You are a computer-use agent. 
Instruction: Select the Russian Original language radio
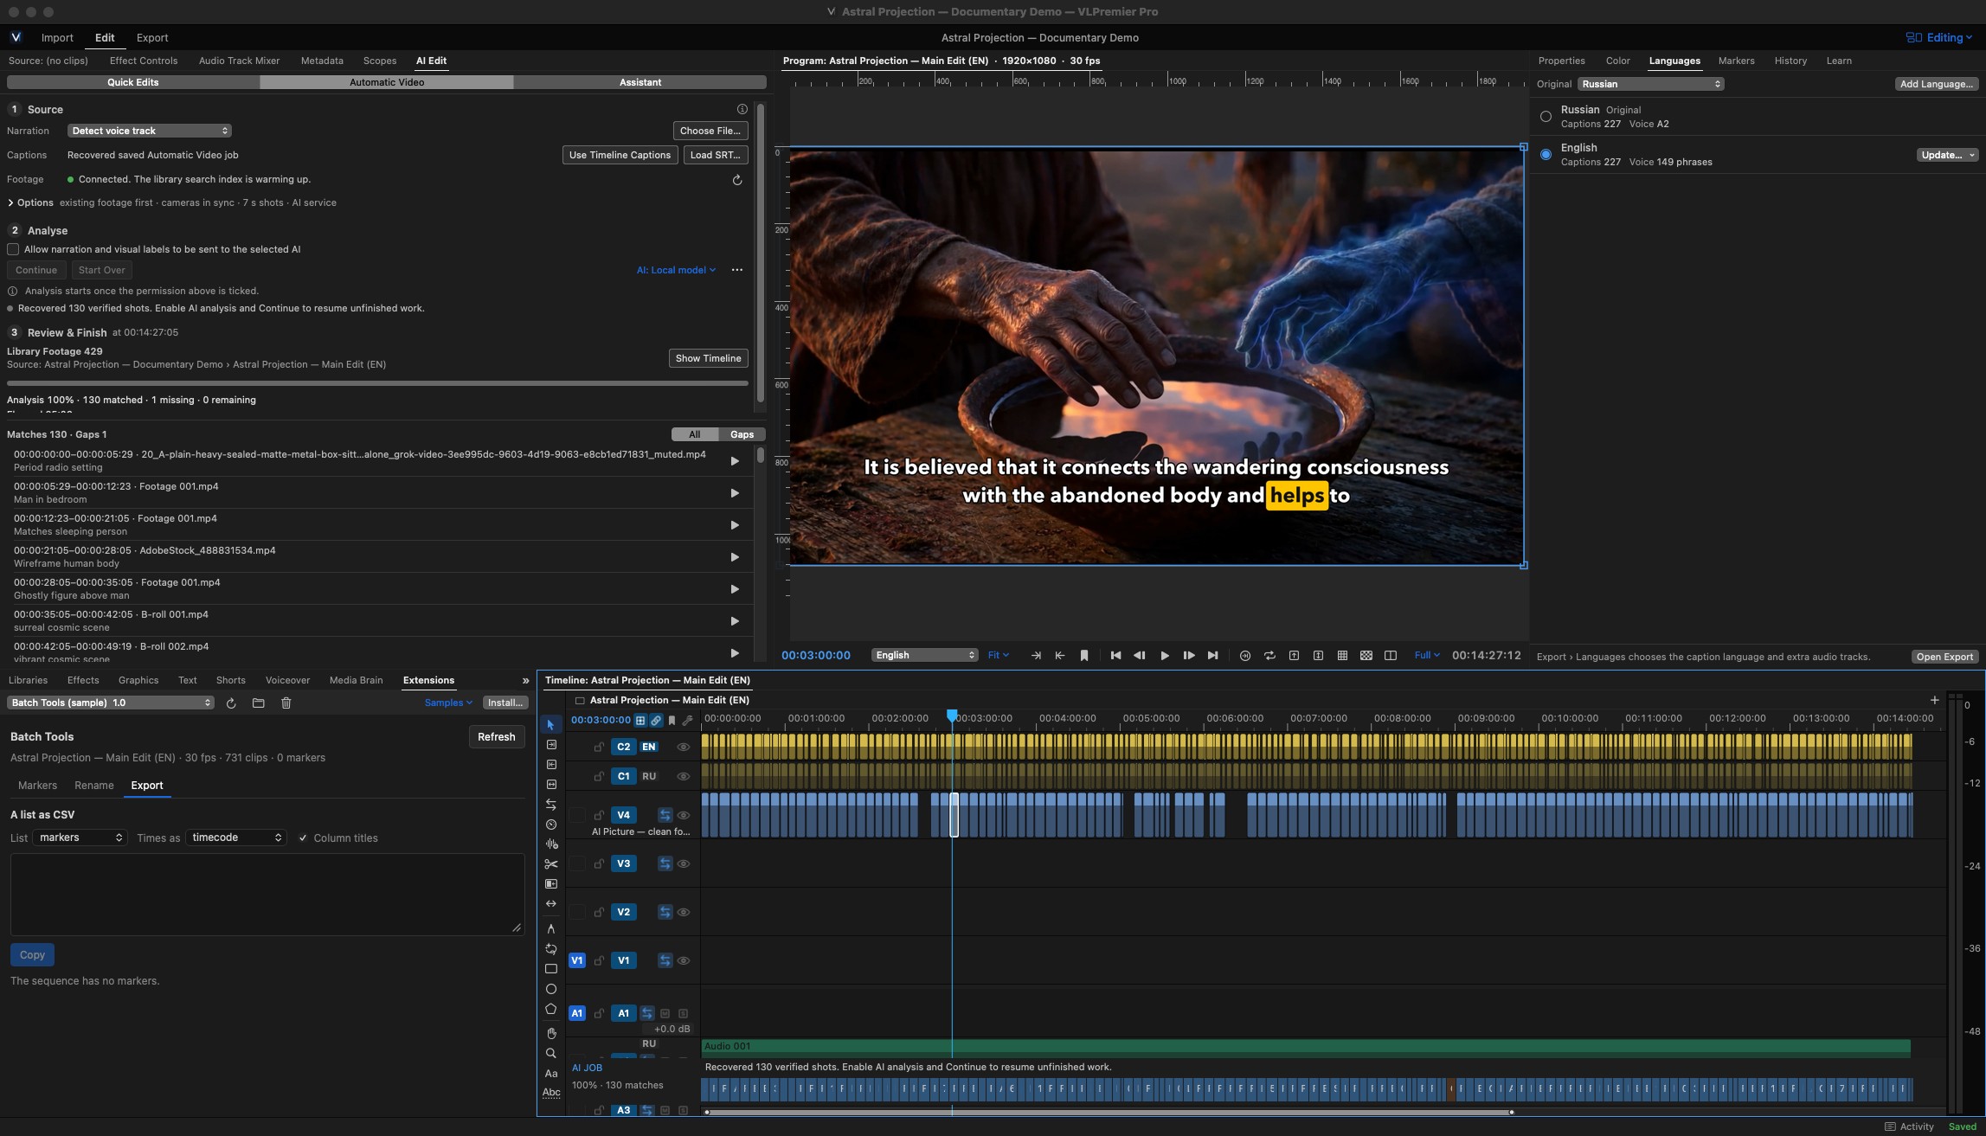point(1546,117)
